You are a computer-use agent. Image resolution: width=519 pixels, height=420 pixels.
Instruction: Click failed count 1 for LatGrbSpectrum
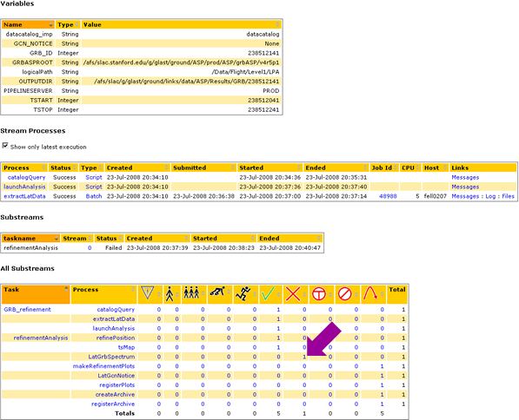point(304,357)
